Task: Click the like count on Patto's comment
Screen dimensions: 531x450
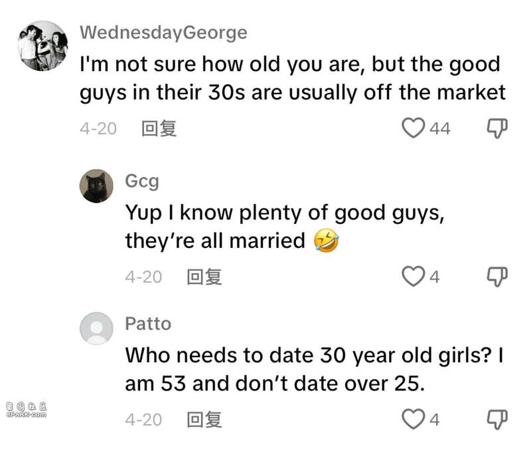Action: pyautogui.click(x=435, y=420)
